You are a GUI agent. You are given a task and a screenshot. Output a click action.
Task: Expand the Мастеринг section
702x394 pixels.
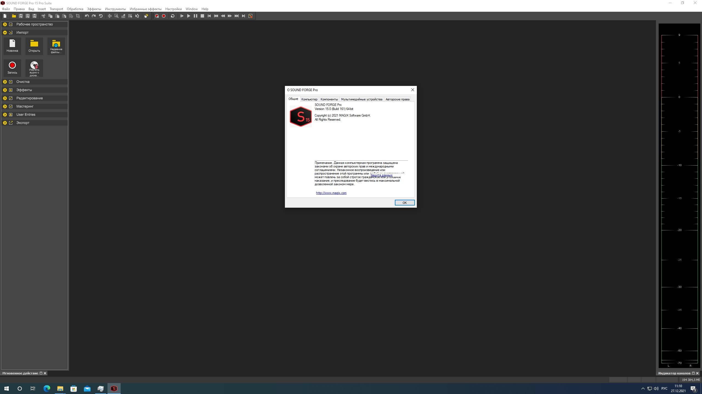pyautogui.click(x=5, y=106)
